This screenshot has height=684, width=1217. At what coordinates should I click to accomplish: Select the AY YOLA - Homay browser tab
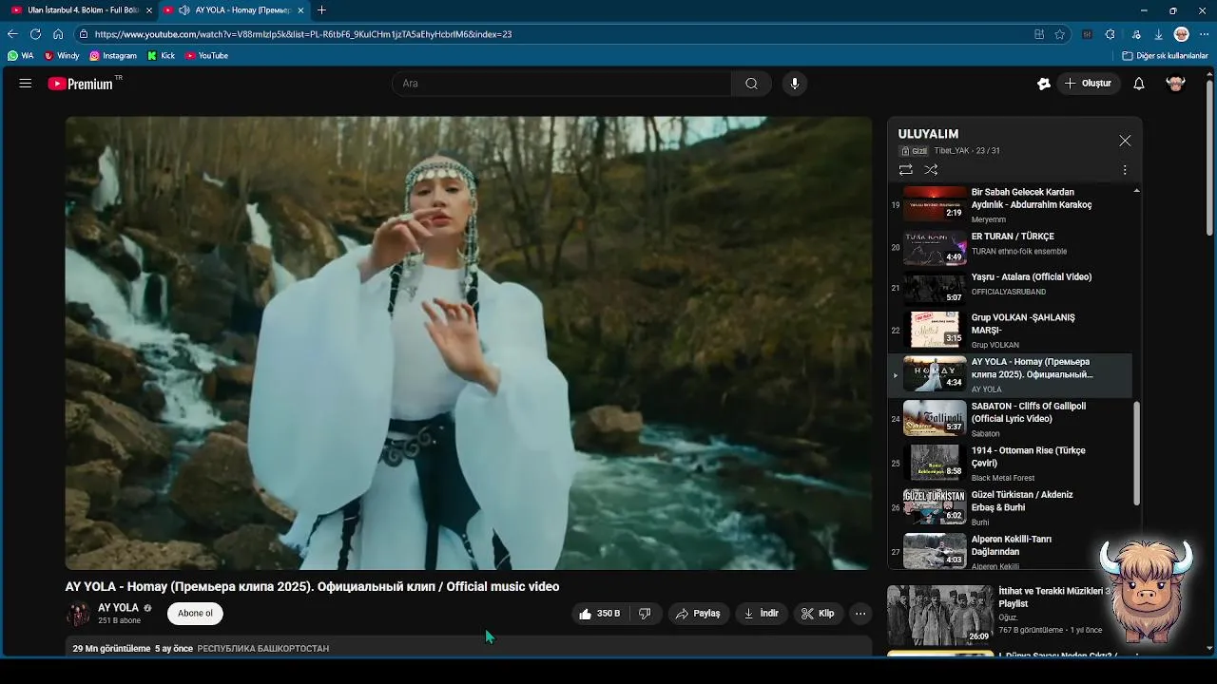coord(234,10)
